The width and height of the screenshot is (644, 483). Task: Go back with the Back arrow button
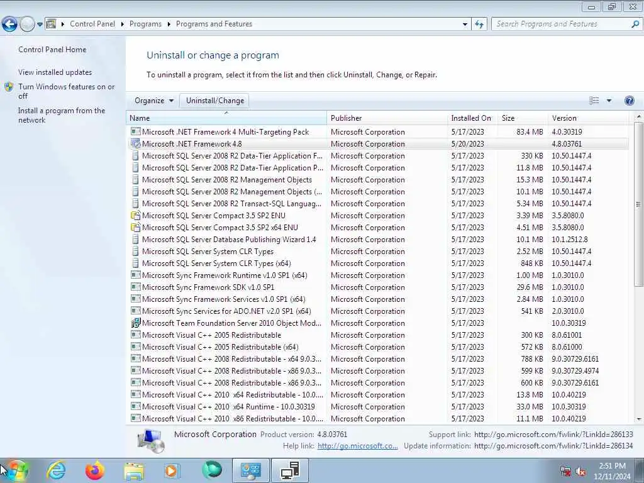(x=9, y=25)
